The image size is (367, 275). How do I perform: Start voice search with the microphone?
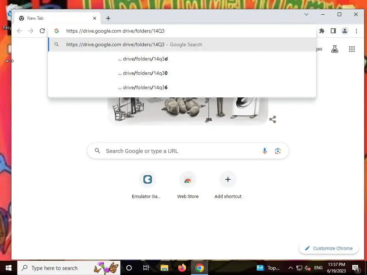264,151
